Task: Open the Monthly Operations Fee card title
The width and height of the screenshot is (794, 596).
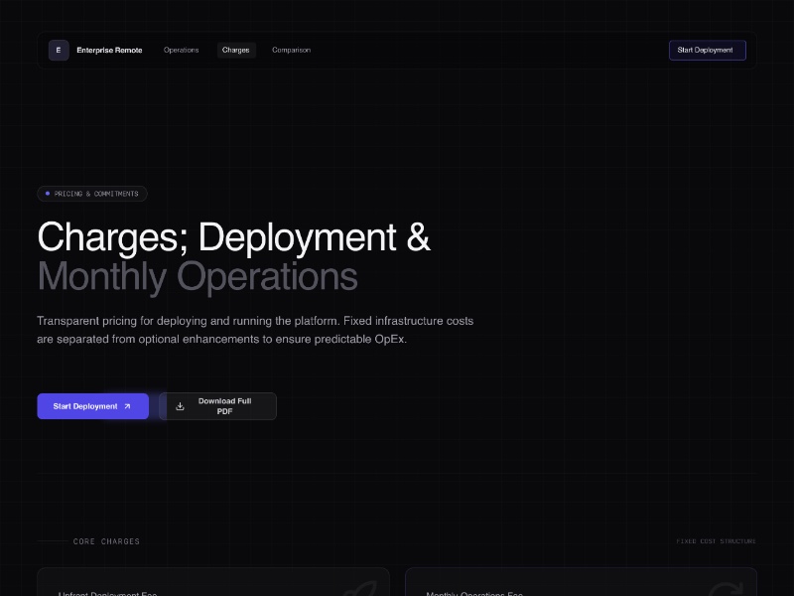Action: (474, 593)
